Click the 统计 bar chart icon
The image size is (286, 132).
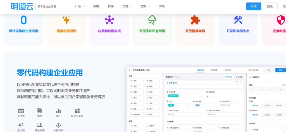tap(58, 111)
